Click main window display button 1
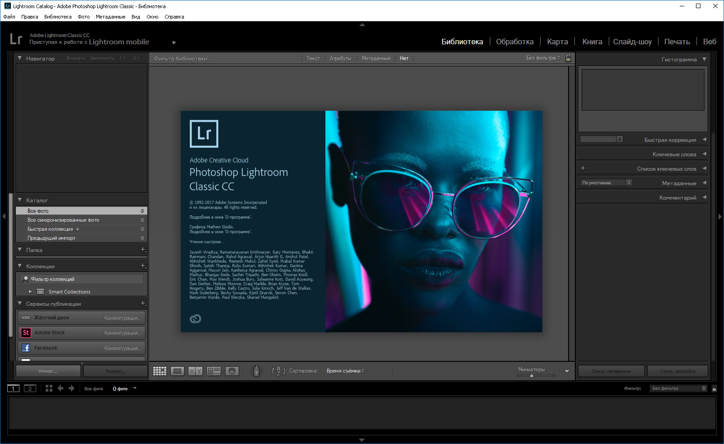The width and height of the screenshot is (724, 444). click(x=14, y=388)
